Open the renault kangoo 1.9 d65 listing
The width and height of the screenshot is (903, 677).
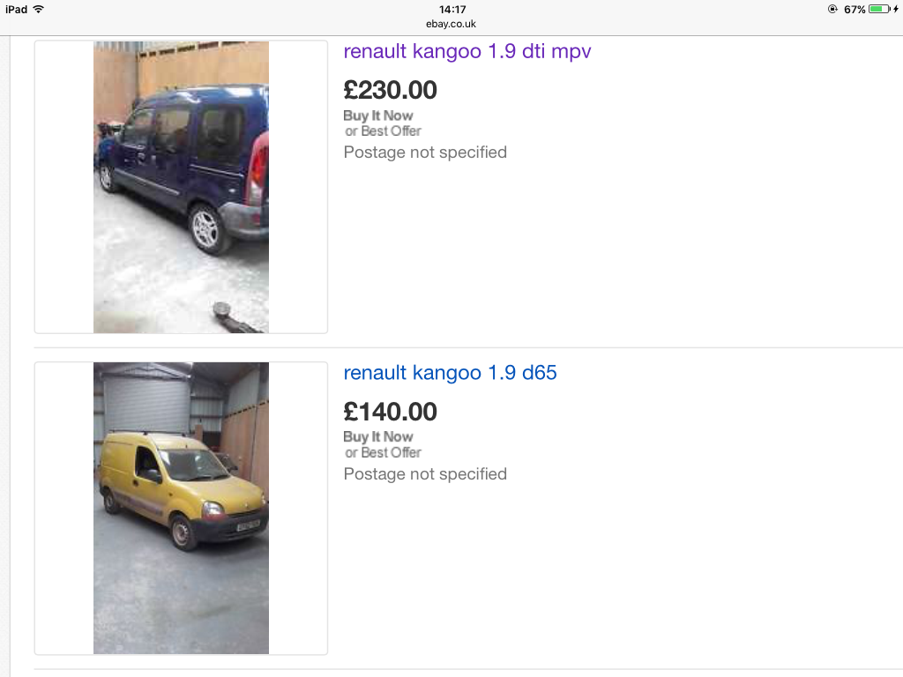point(450,373)
